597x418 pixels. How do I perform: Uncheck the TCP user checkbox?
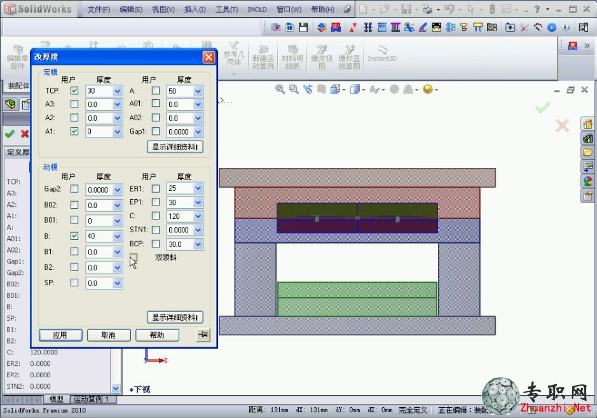coord(74,91)
